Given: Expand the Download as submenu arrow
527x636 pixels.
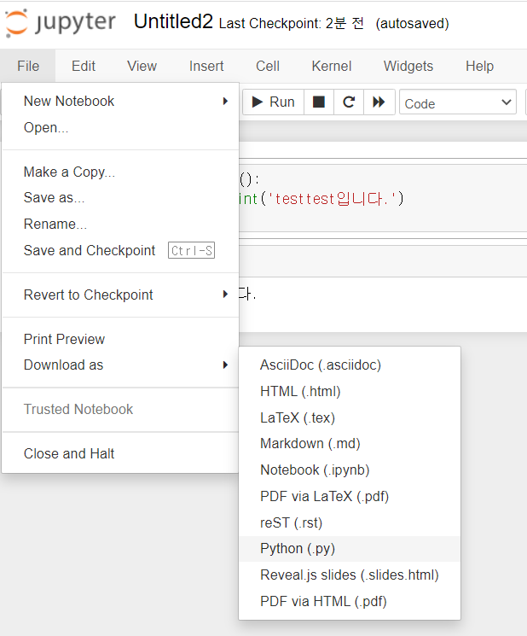Looking at the screenshot, I should [226, 365].
